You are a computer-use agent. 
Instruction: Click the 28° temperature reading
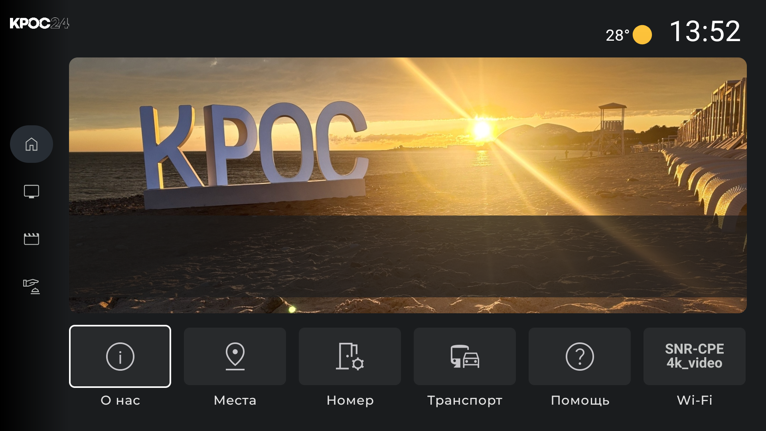pos(617,36)
